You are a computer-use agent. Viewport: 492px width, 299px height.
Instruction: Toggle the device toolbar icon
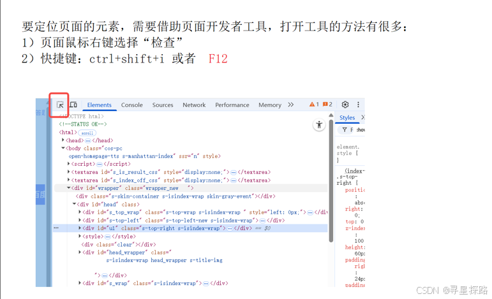(73, 105)
